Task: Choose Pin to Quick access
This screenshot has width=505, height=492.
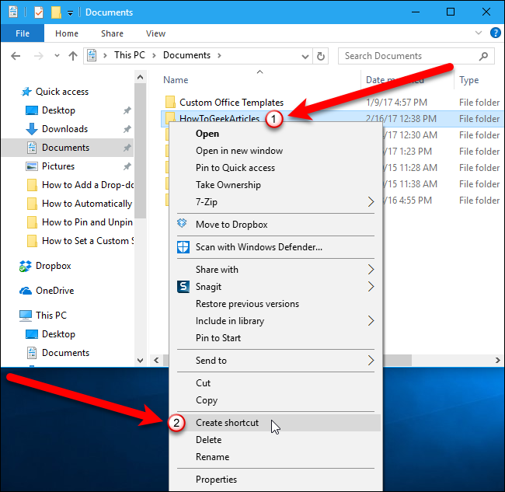Action: click(x=235, y=168)
